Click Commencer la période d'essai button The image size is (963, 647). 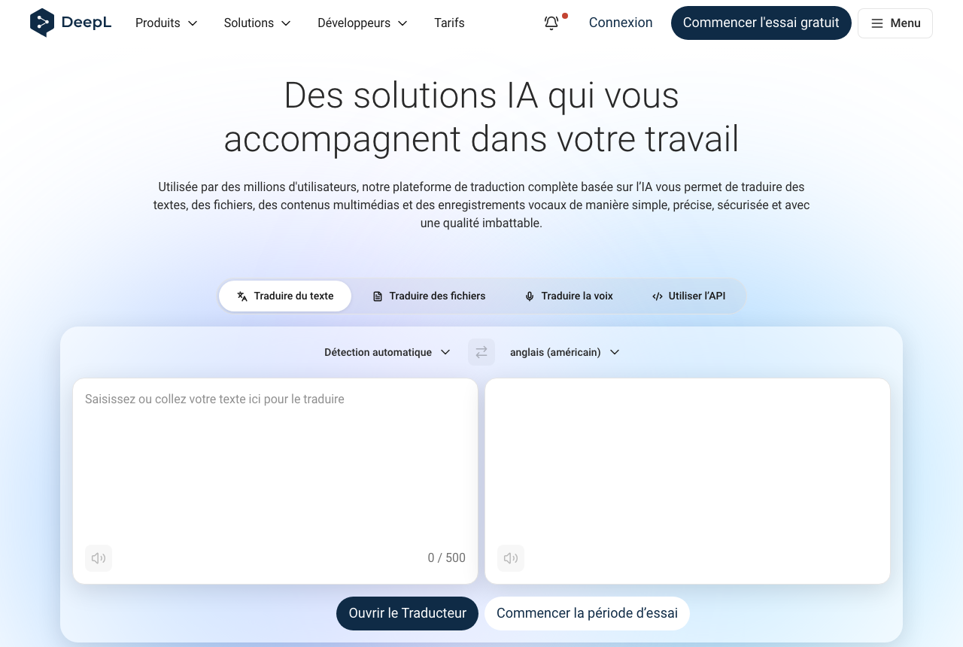click(x=587, y=613)
